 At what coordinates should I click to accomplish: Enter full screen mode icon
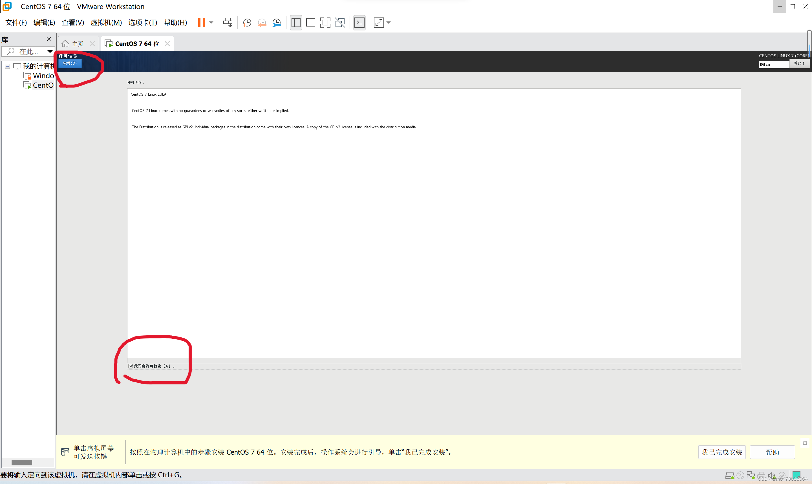325,23
